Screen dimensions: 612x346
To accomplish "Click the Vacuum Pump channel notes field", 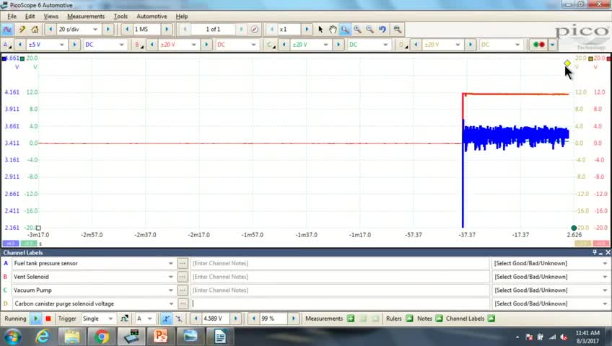I will pyautogui.click(x=339, y=290).
